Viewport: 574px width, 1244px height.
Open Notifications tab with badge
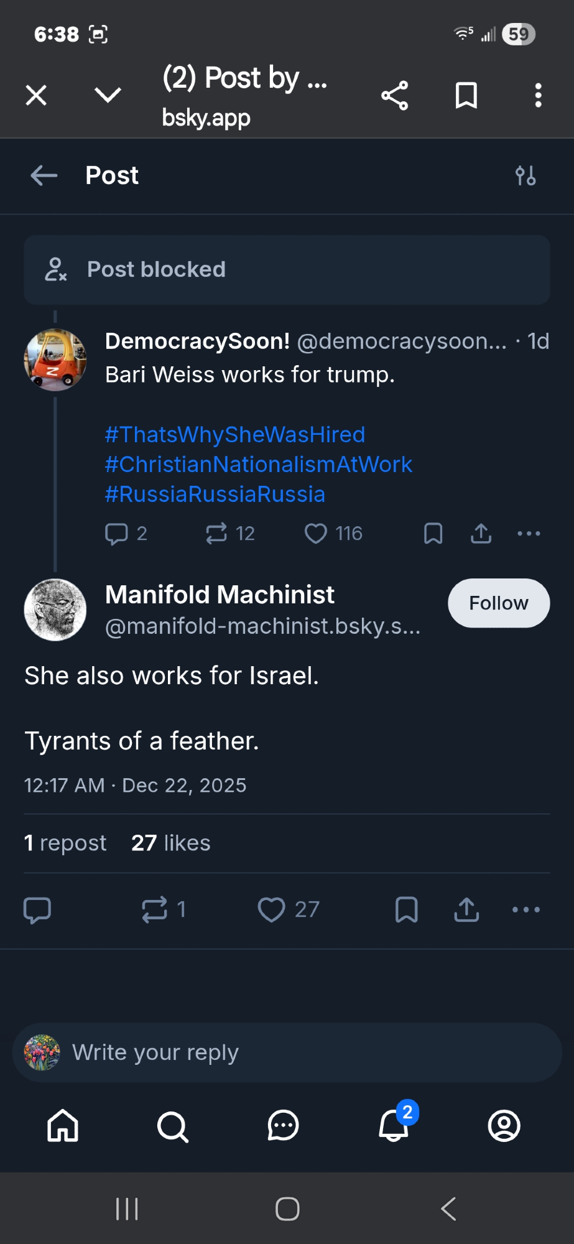(394, 1125)
